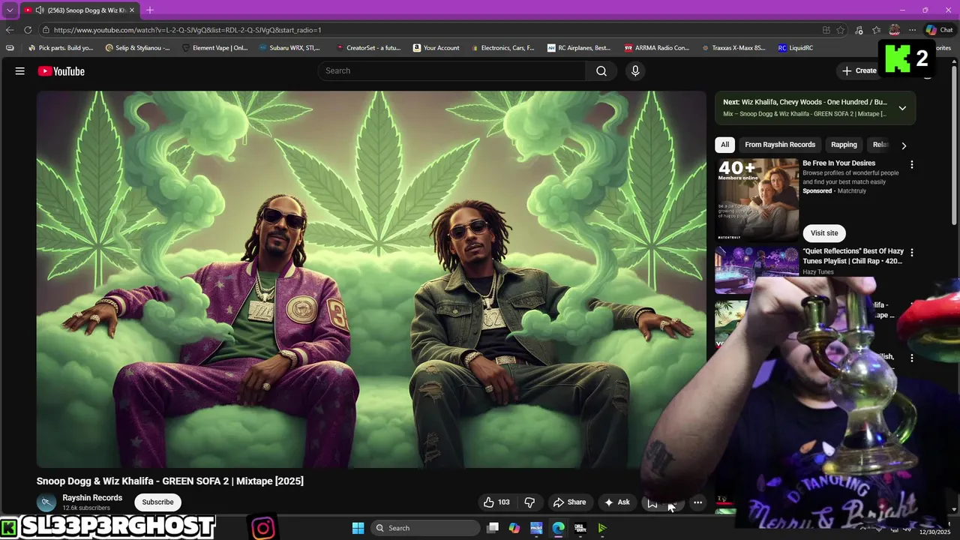Open options menu for Quiet Reflections video
The image size is (960, 540).
[912, 253]
